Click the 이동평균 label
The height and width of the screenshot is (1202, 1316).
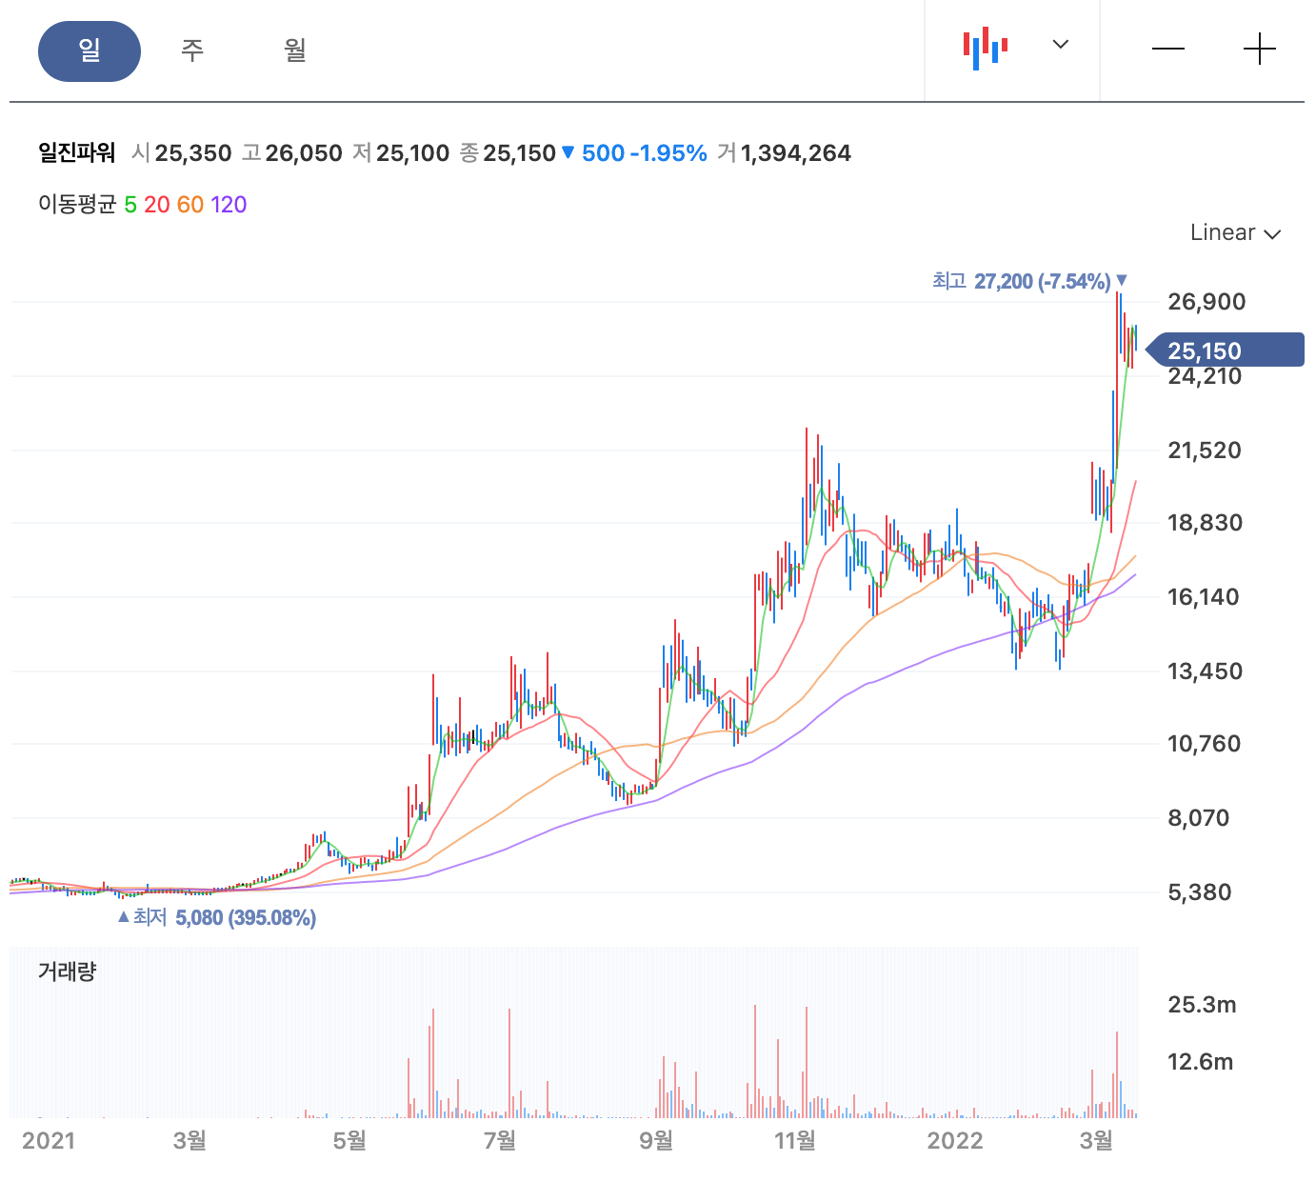[x=77, y=205]
